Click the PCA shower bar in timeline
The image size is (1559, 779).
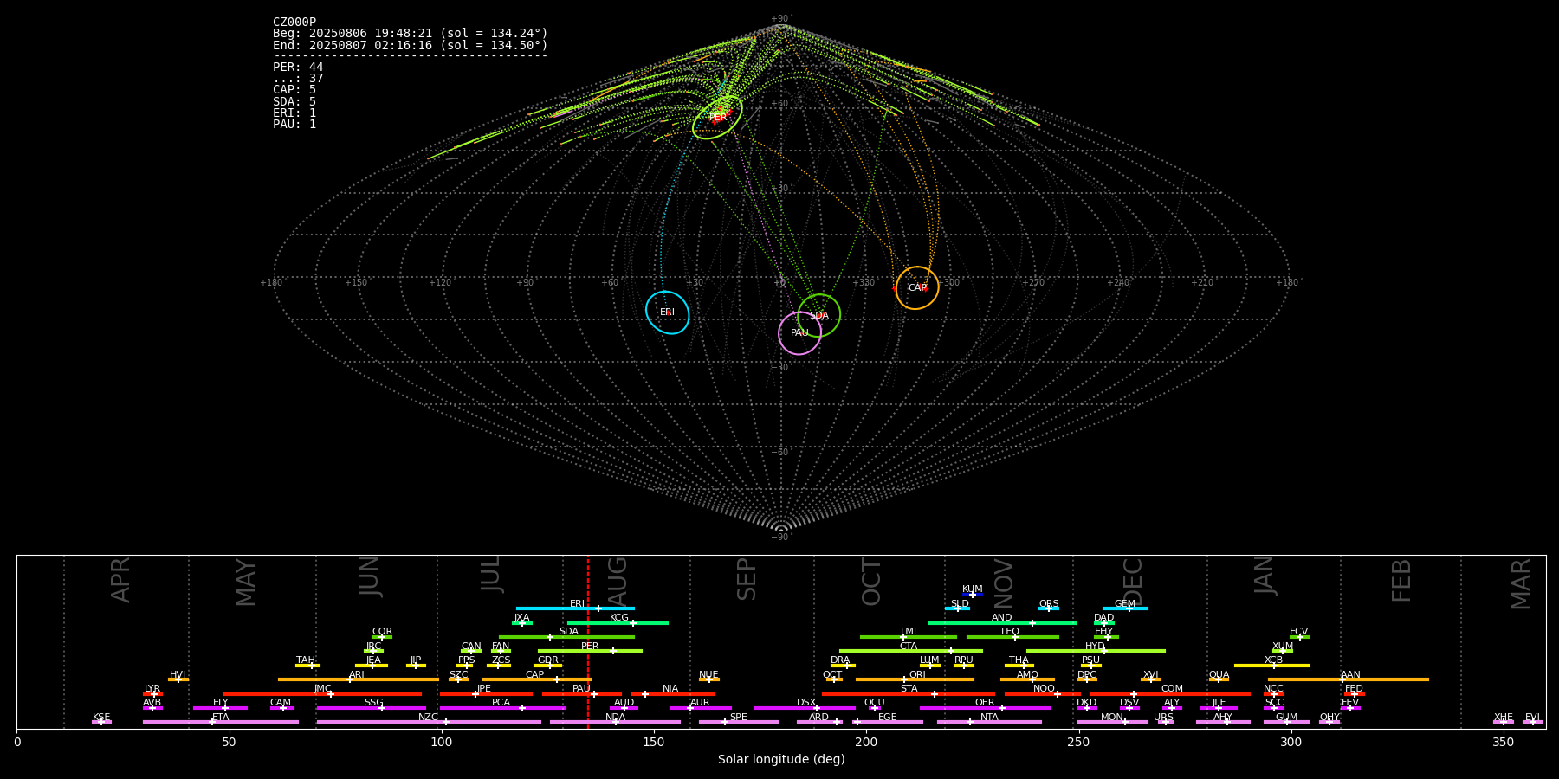tap(502, 708)
